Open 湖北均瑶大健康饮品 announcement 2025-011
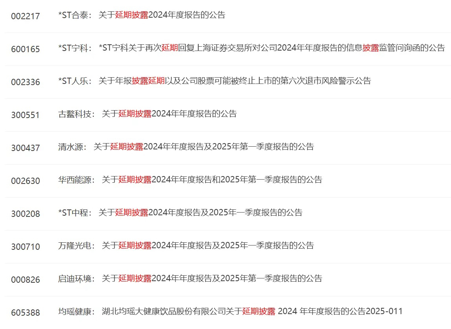This screenshot has width=451, height=329. click(x=252, y=312)
